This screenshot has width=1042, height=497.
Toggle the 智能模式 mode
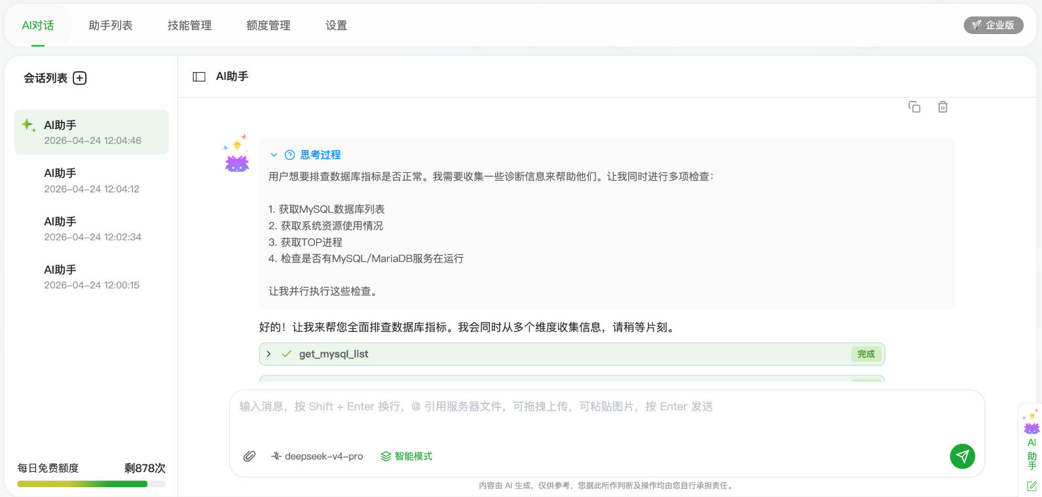[x=407, y=456]
